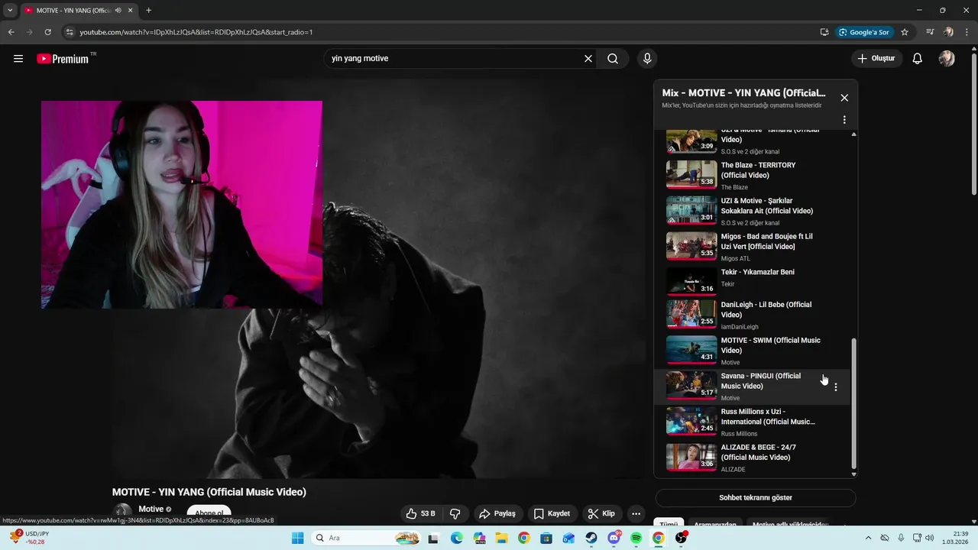Image resolution: width=978 pixels, height=550 pixels.
Task: Open a new browser tab
Action: (x=148, y=11)
